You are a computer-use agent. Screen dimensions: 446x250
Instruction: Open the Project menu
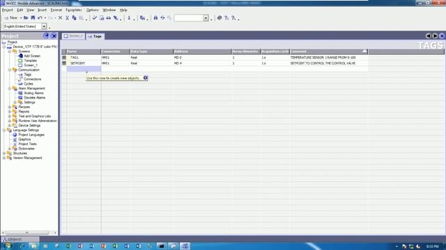(x=8, y=10)
